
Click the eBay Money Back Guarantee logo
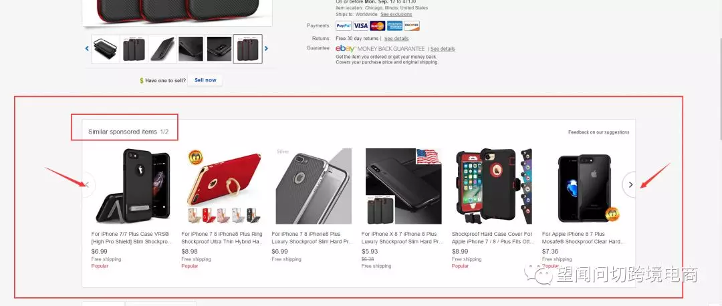pos(380,48)
